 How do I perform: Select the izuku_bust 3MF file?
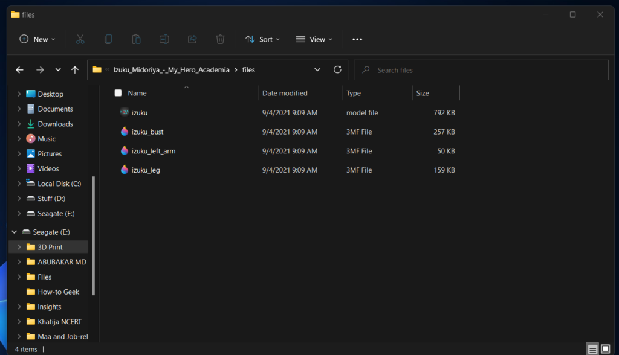147,132
